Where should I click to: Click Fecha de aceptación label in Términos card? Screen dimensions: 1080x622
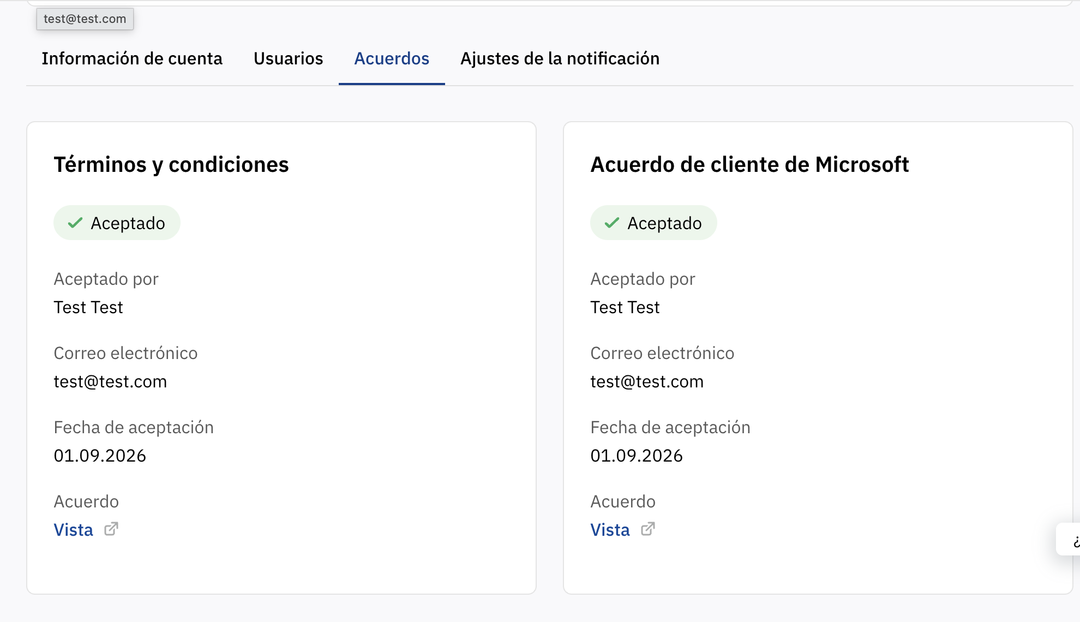pos(134,427)
